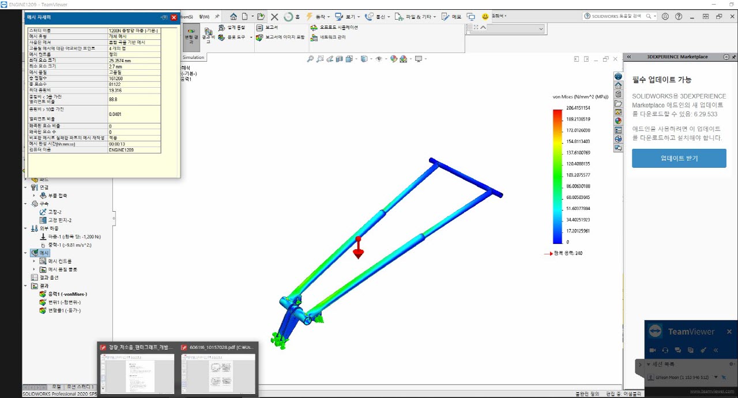Expand the 메시 컨트롤 tree item
The width and height of the screenshot is (738, 398).
[x=34, y=261]
